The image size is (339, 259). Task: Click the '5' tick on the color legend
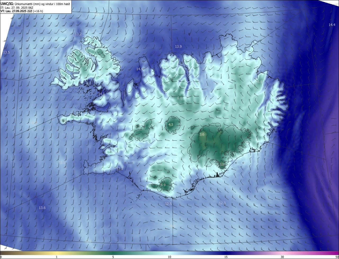point(113,257)
